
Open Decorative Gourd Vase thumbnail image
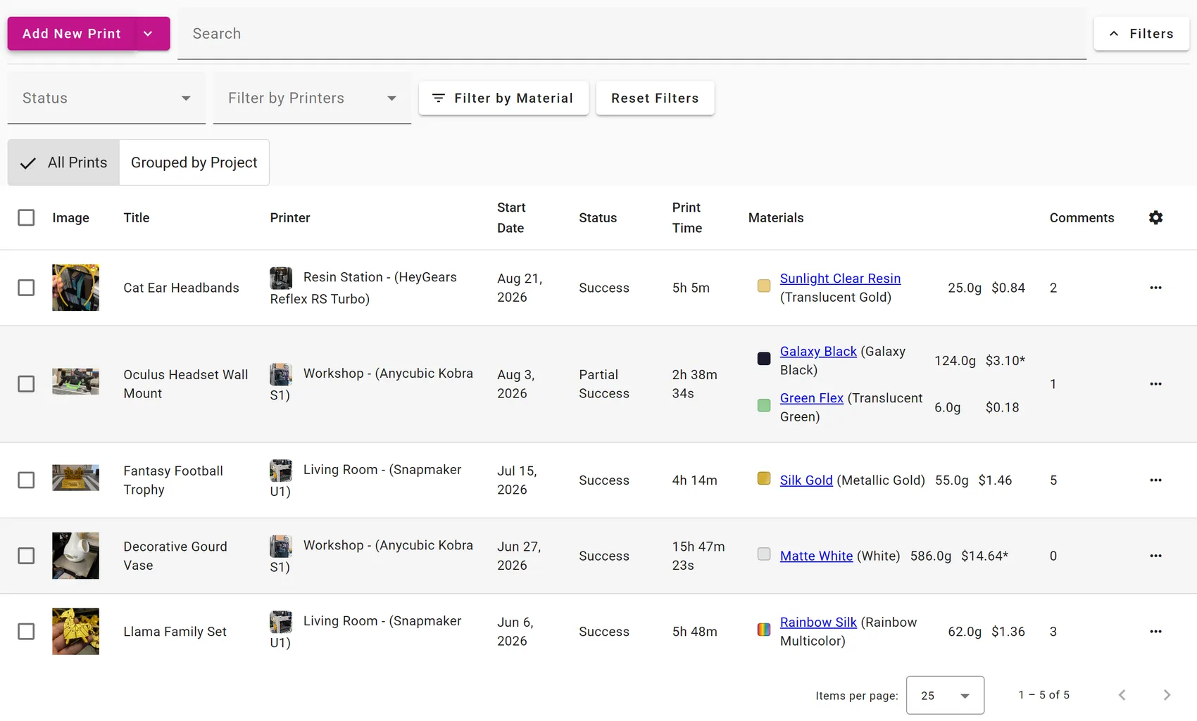point(75,556)
